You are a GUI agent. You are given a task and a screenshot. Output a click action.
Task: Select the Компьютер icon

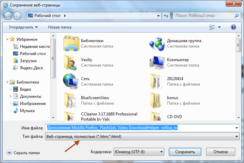[157, 62]
